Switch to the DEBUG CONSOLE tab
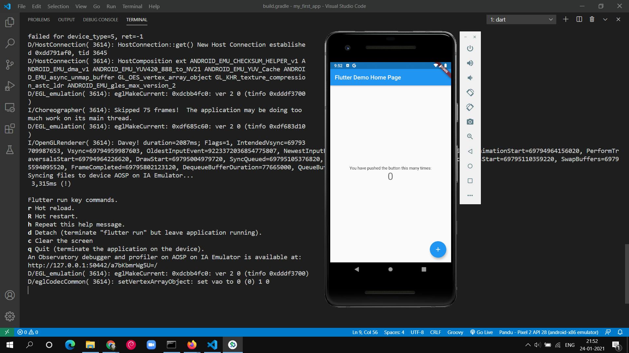The image size is (629, 353). click(x=101, y=20)
